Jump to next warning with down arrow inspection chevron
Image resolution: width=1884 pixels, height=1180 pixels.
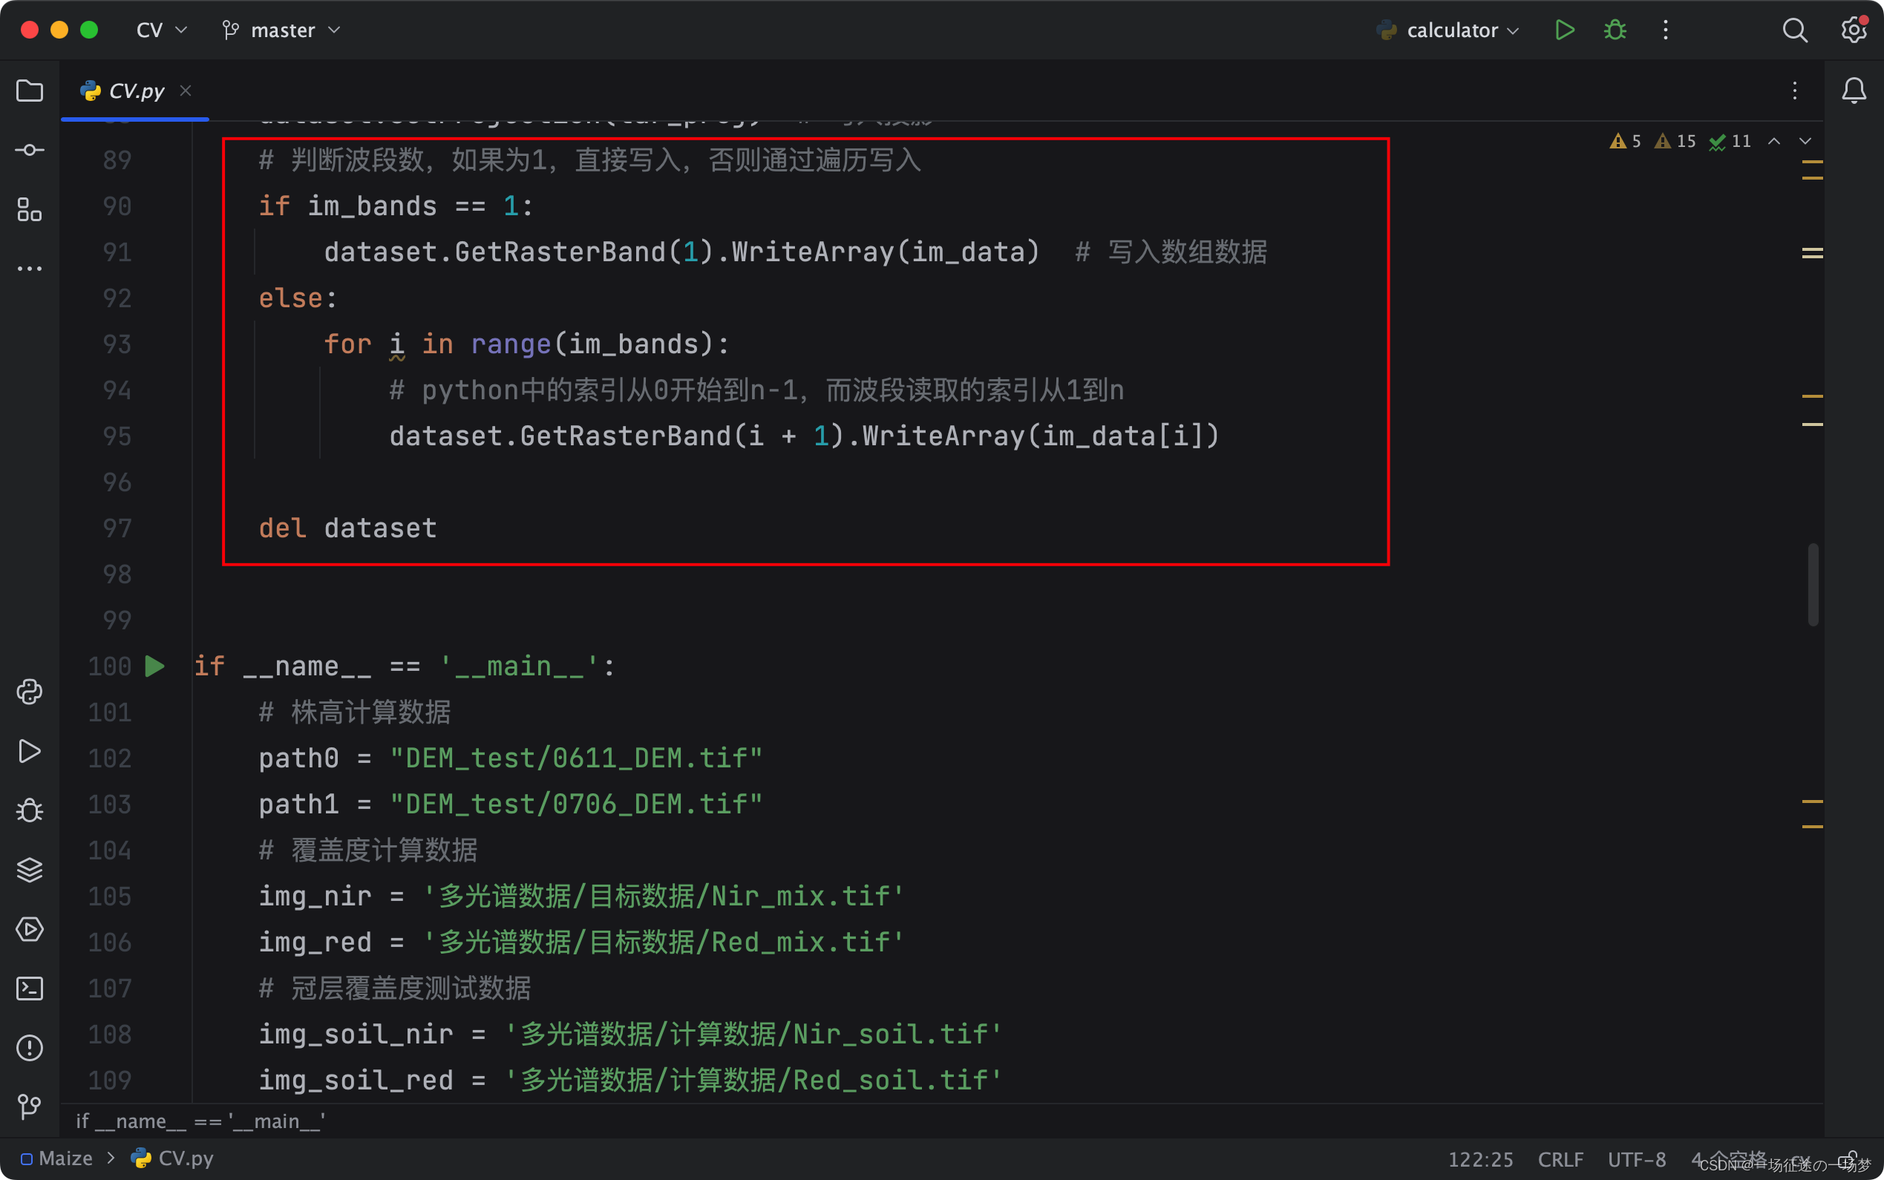coord(1804,141)
